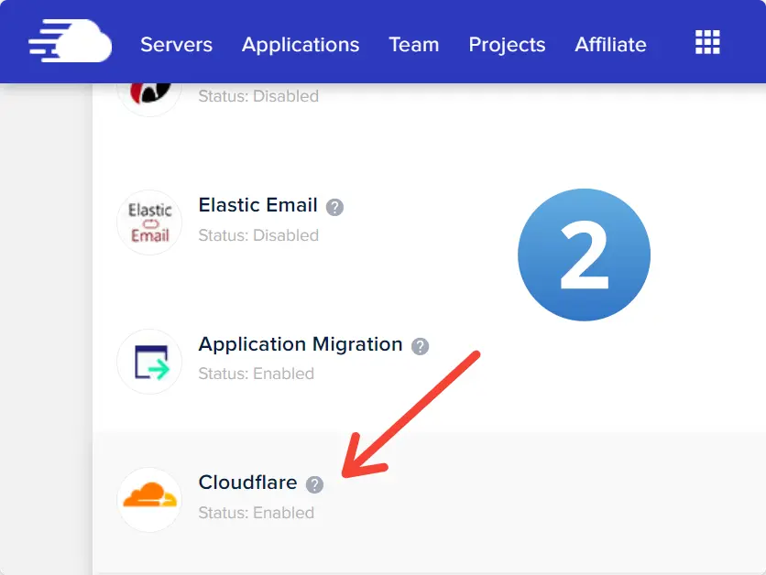
Task: Click the Cloudways cloud logo
Action: 70,41
